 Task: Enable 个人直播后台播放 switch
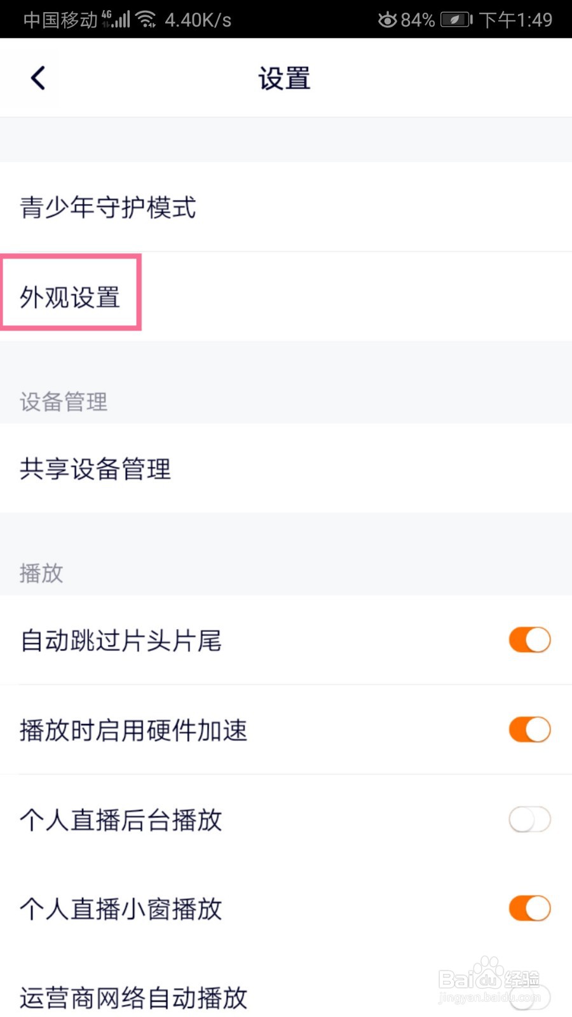[529, 819]
